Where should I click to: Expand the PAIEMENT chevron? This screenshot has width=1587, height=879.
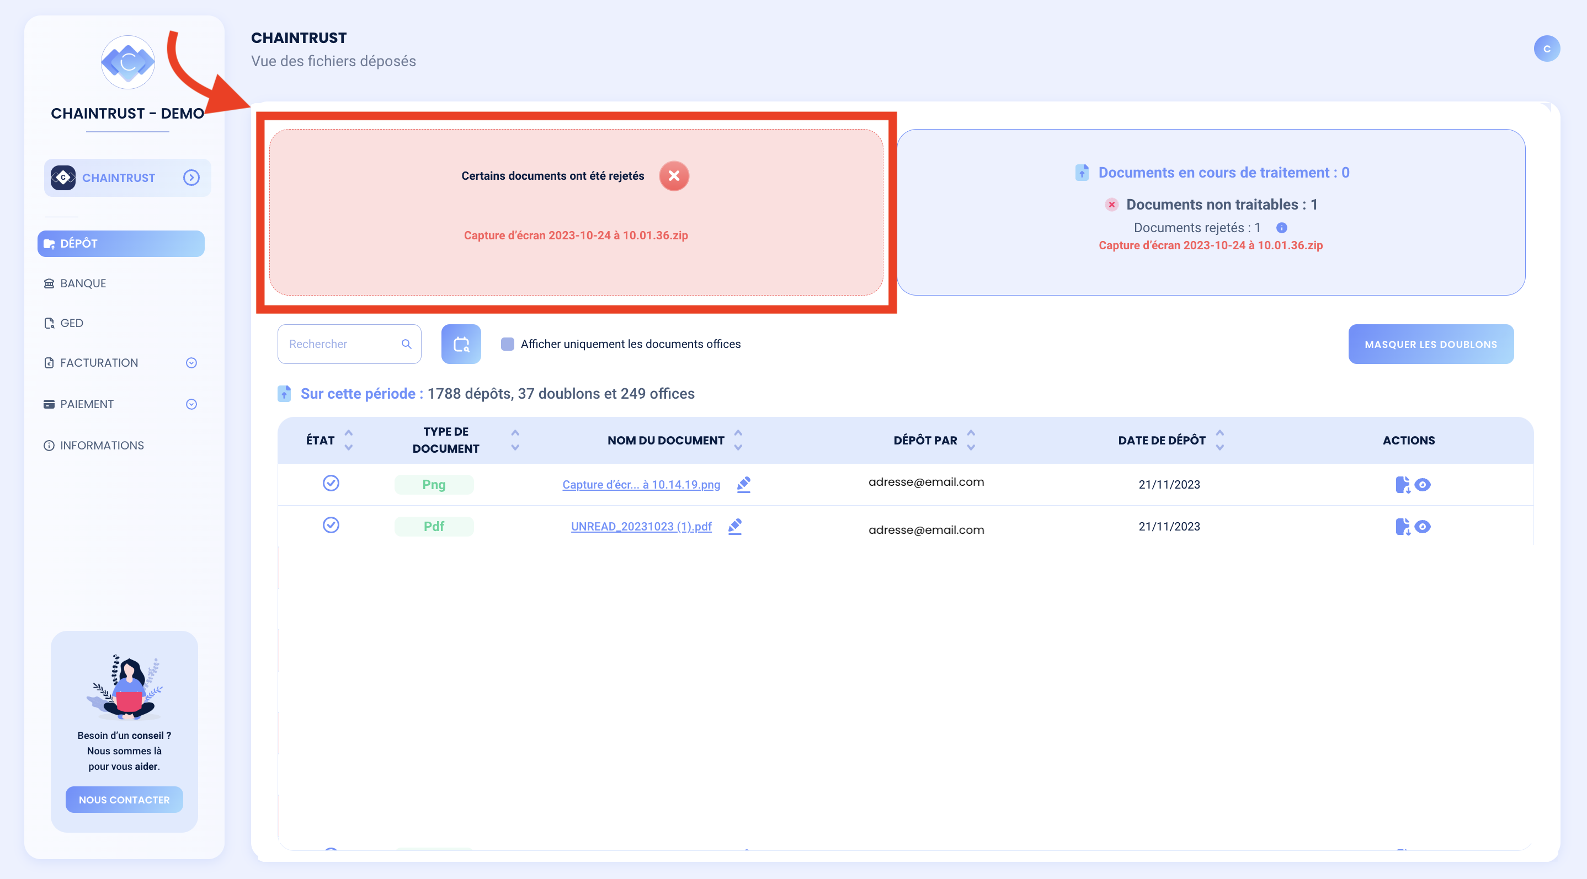point(191,404)
